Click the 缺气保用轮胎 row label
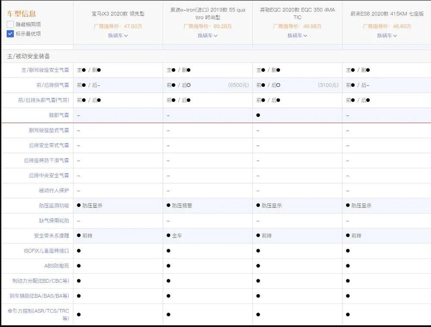Image resolution: width=431 pixels, height=327 pixels. click(54, 221)
